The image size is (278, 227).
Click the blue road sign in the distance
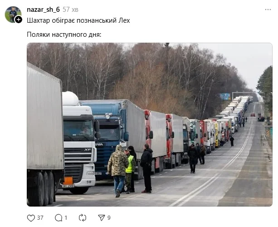pyautogui.click(x=225, y=97)
